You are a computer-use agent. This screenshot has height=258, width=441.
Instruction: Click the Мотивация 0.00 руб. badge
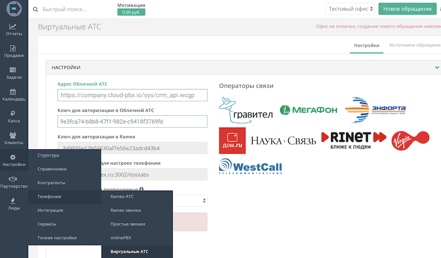point(131,12)
